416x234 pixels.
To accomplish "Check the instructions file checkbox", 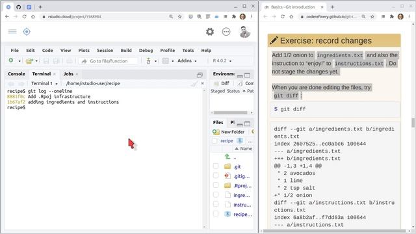I will [216, 204].
